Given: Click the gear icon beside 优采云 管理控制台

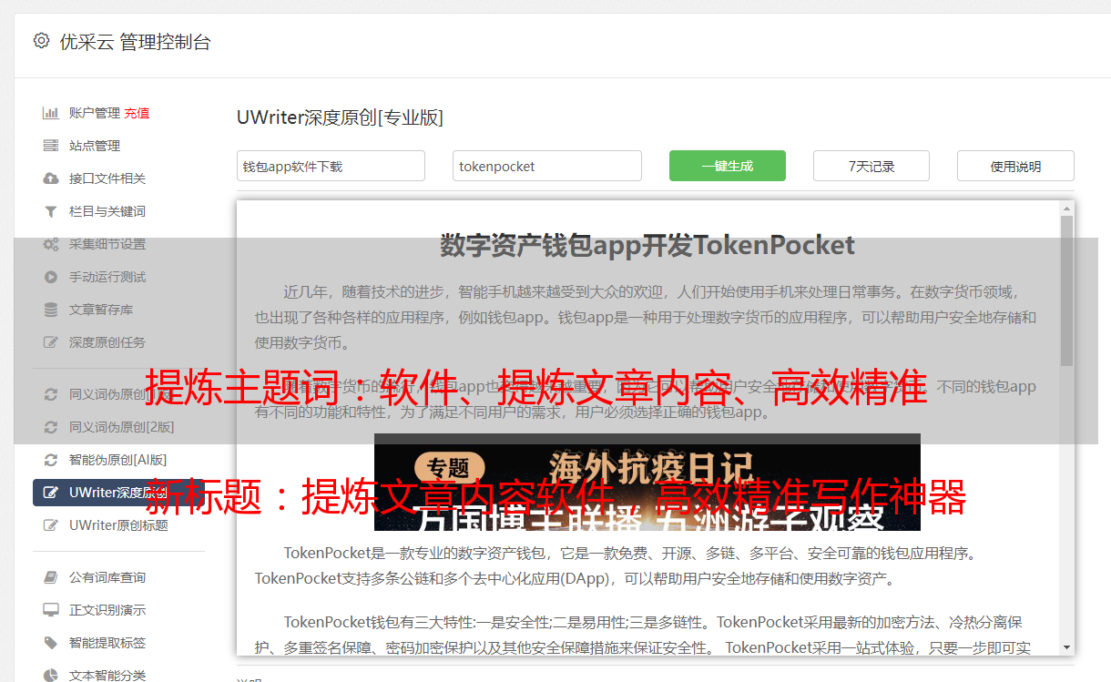Looking at the screenshot, I should (x=41, y=41).
